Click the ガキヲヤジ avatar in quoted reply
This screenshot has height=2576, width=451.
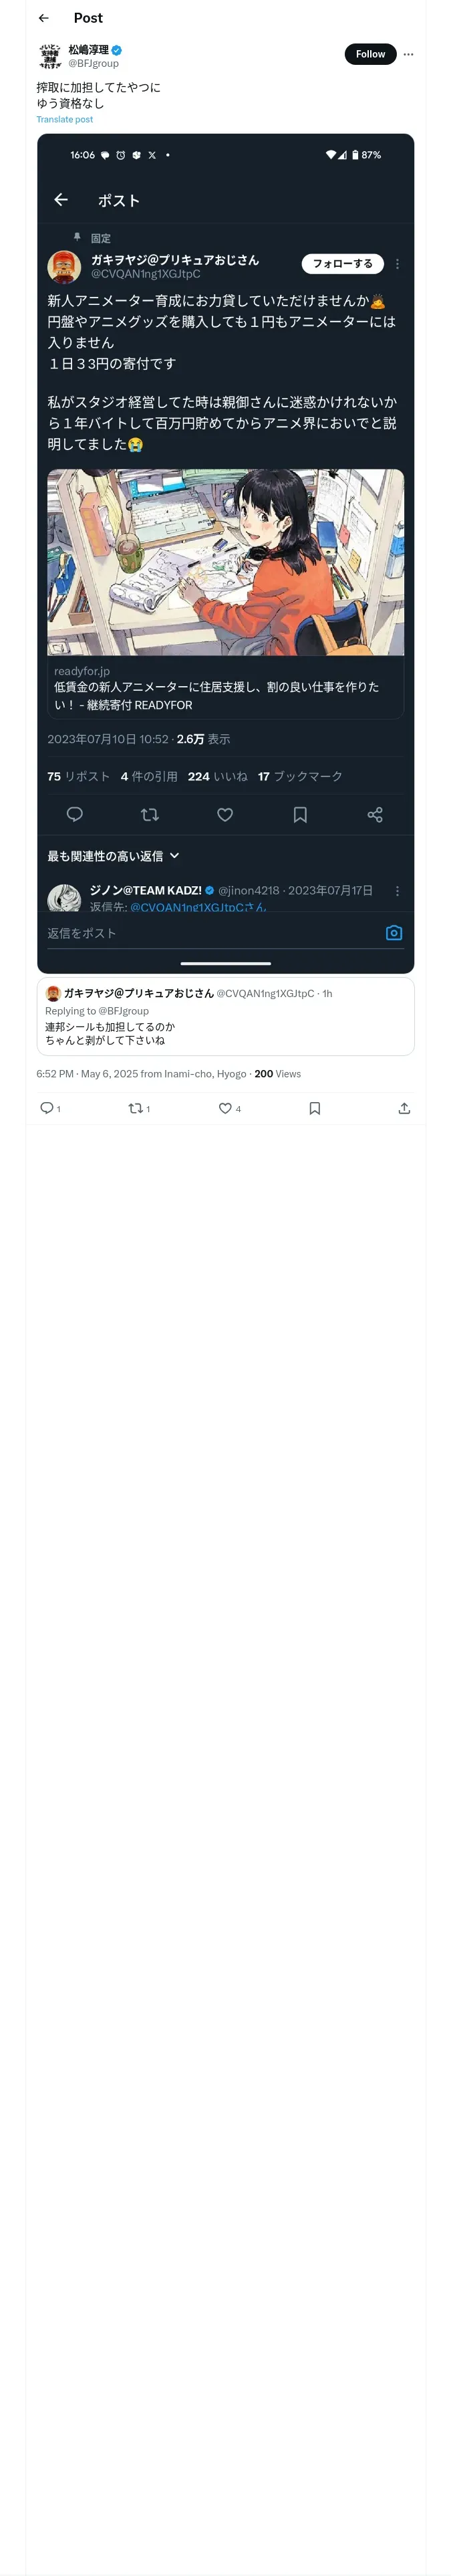tap(53, 993)
